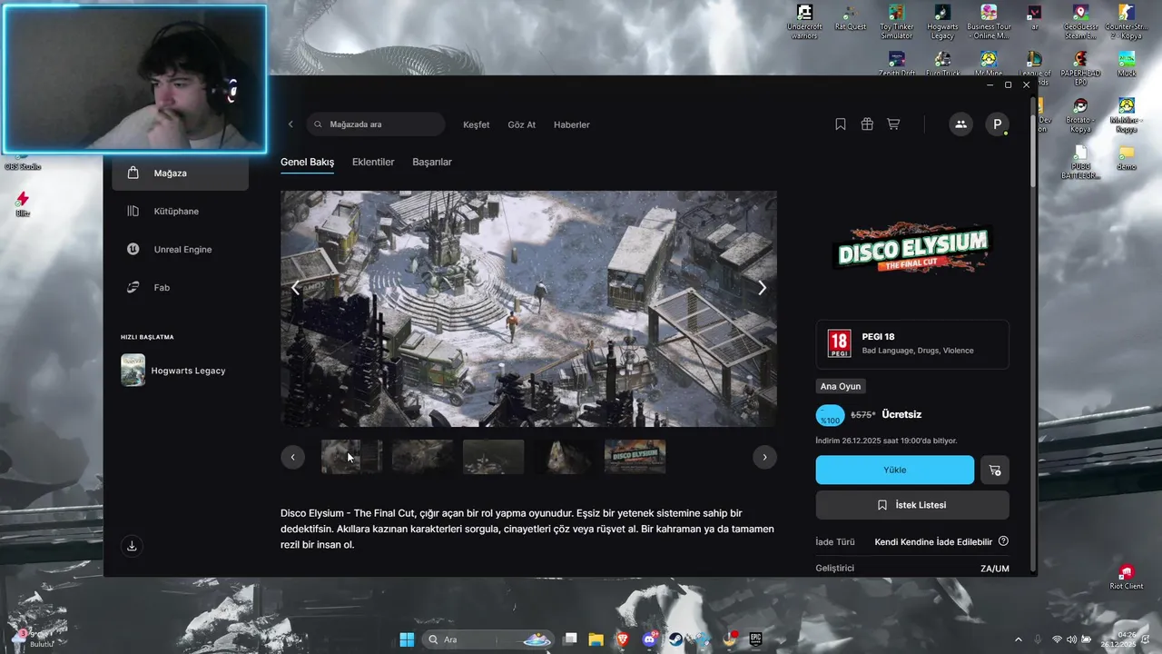The width and height of the screenshot is (1162, 654).
Task: Go back with the header back arrow
Action: pos(290,124)
